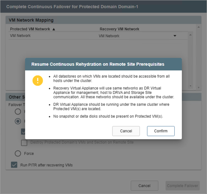The image size is (207, 194).
Task: Toggle Run PITR after recovering VMs checkbox
Action: pyautogui.click(x=14, y=165)
